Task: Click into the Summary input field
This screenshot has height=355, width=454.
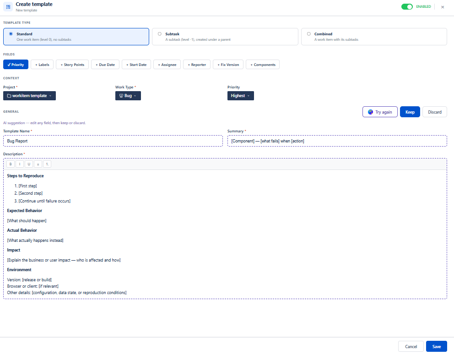Action: (x=337, y=141)
